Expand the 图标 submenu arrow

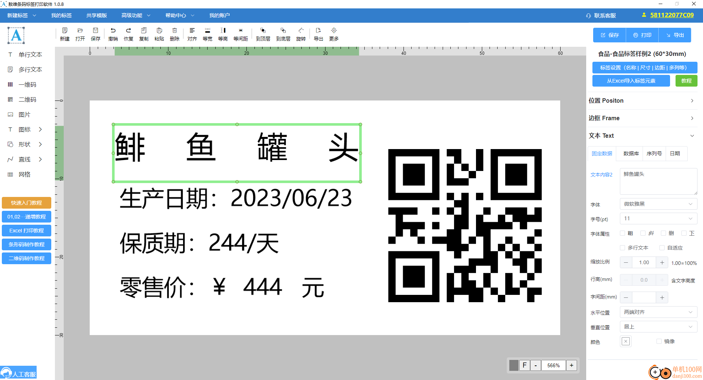(40, 129)
